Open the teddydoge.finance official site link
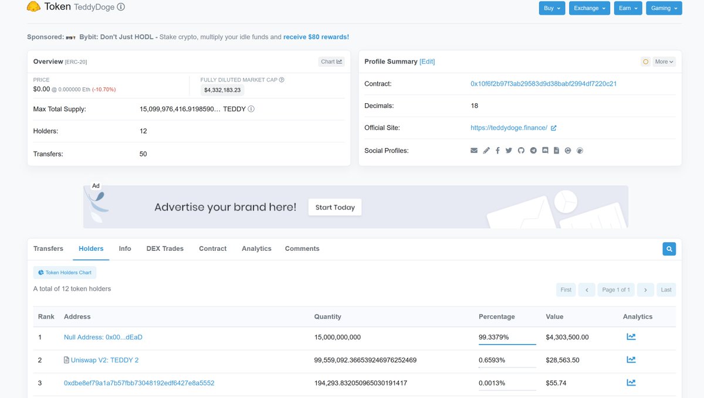The image size is (704, 398). click(x=509, y=128)
